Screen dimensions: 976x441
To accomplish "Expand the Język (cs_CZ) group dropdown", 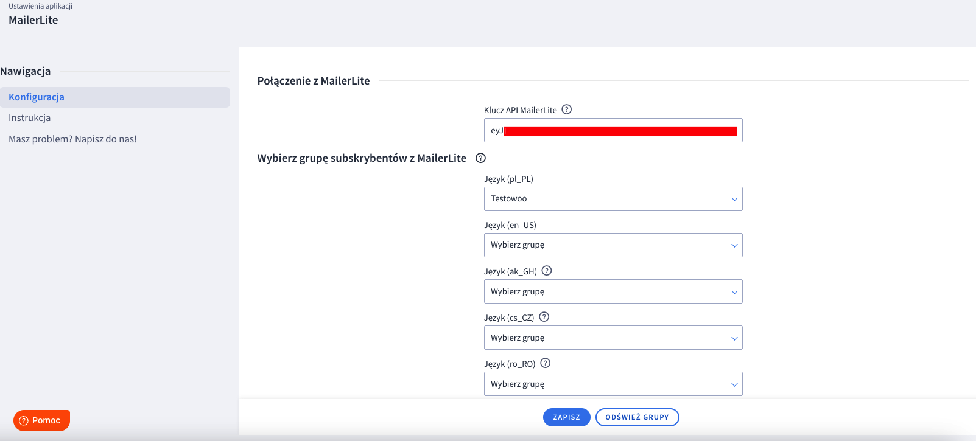I will (x=613, y=338).
